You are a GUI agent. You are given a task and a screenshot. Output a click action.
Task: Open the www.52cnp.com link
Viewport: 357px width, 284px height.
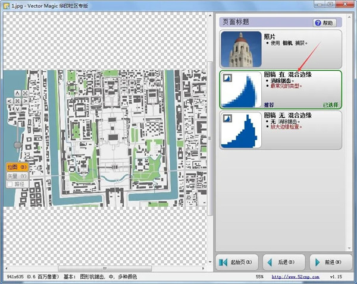292,277
